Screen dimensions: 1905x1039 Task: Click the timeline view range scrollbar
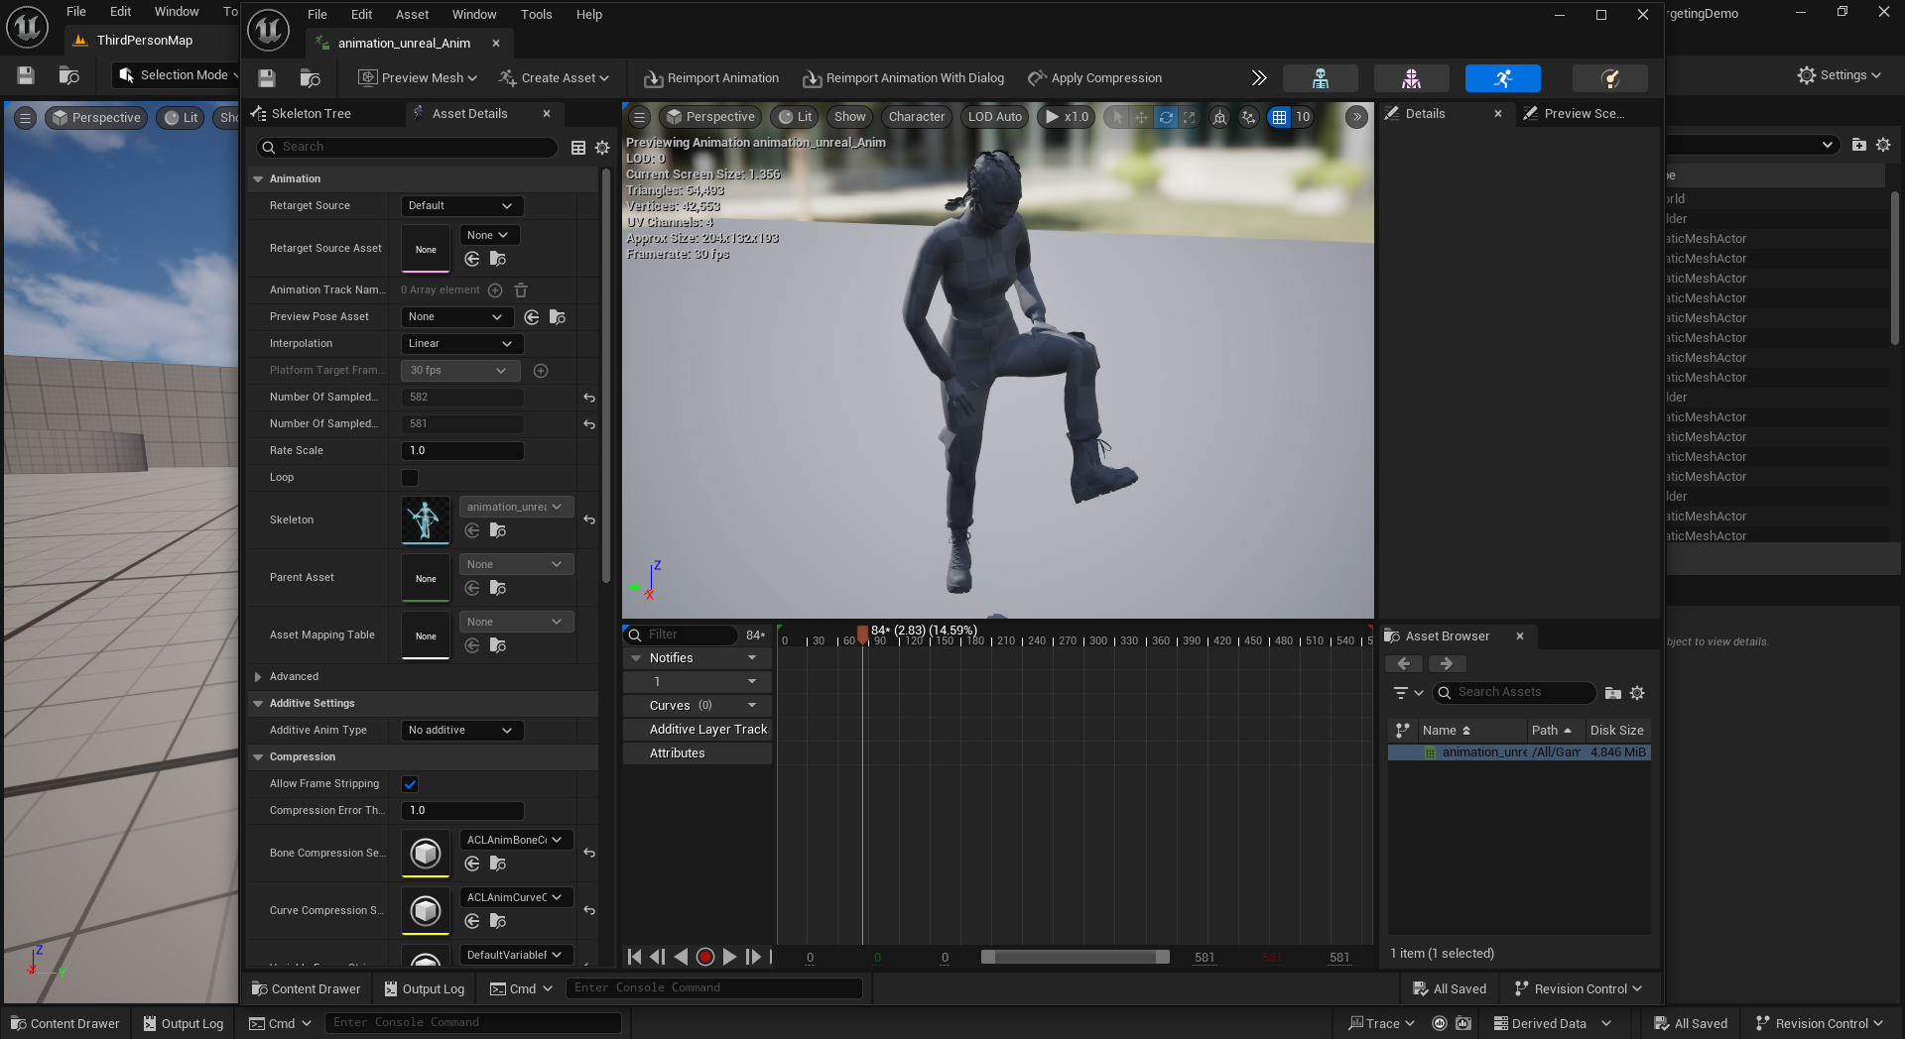point(1076,957)
